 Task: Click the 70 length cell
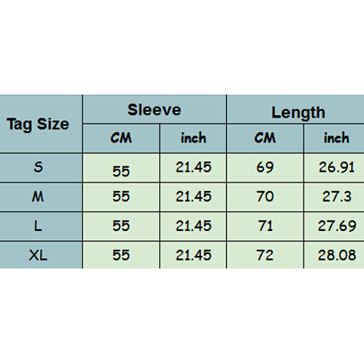tap(265, 197)
